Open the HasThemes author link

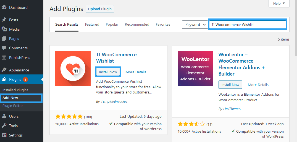coord(232,109)
